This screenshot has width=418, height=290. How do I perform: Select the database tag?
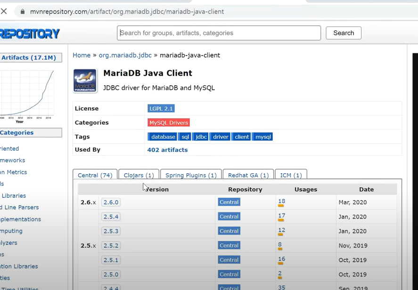point(162,137)
